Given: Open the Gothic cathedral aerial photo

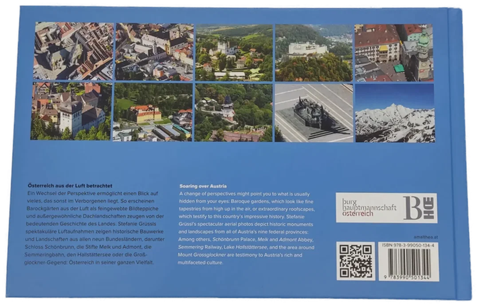Looking at the screenshot, I should (x=73, y=51).
